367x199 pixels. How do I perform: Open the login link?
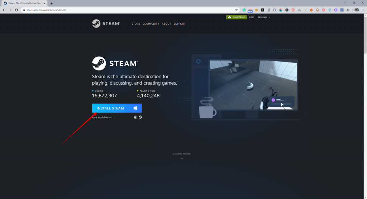tap(251, 17)
